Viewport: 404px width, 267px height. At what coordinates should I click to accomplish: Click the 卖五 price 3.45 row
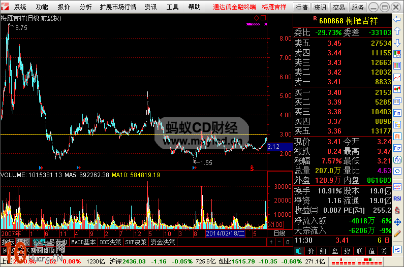343,43
